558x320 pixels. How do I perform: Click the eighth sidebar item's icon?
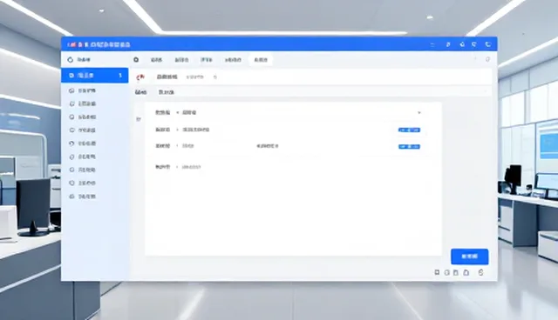click(71, 170)
